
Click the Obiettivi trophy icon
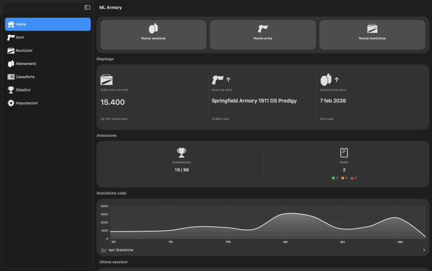coord(11,90)
